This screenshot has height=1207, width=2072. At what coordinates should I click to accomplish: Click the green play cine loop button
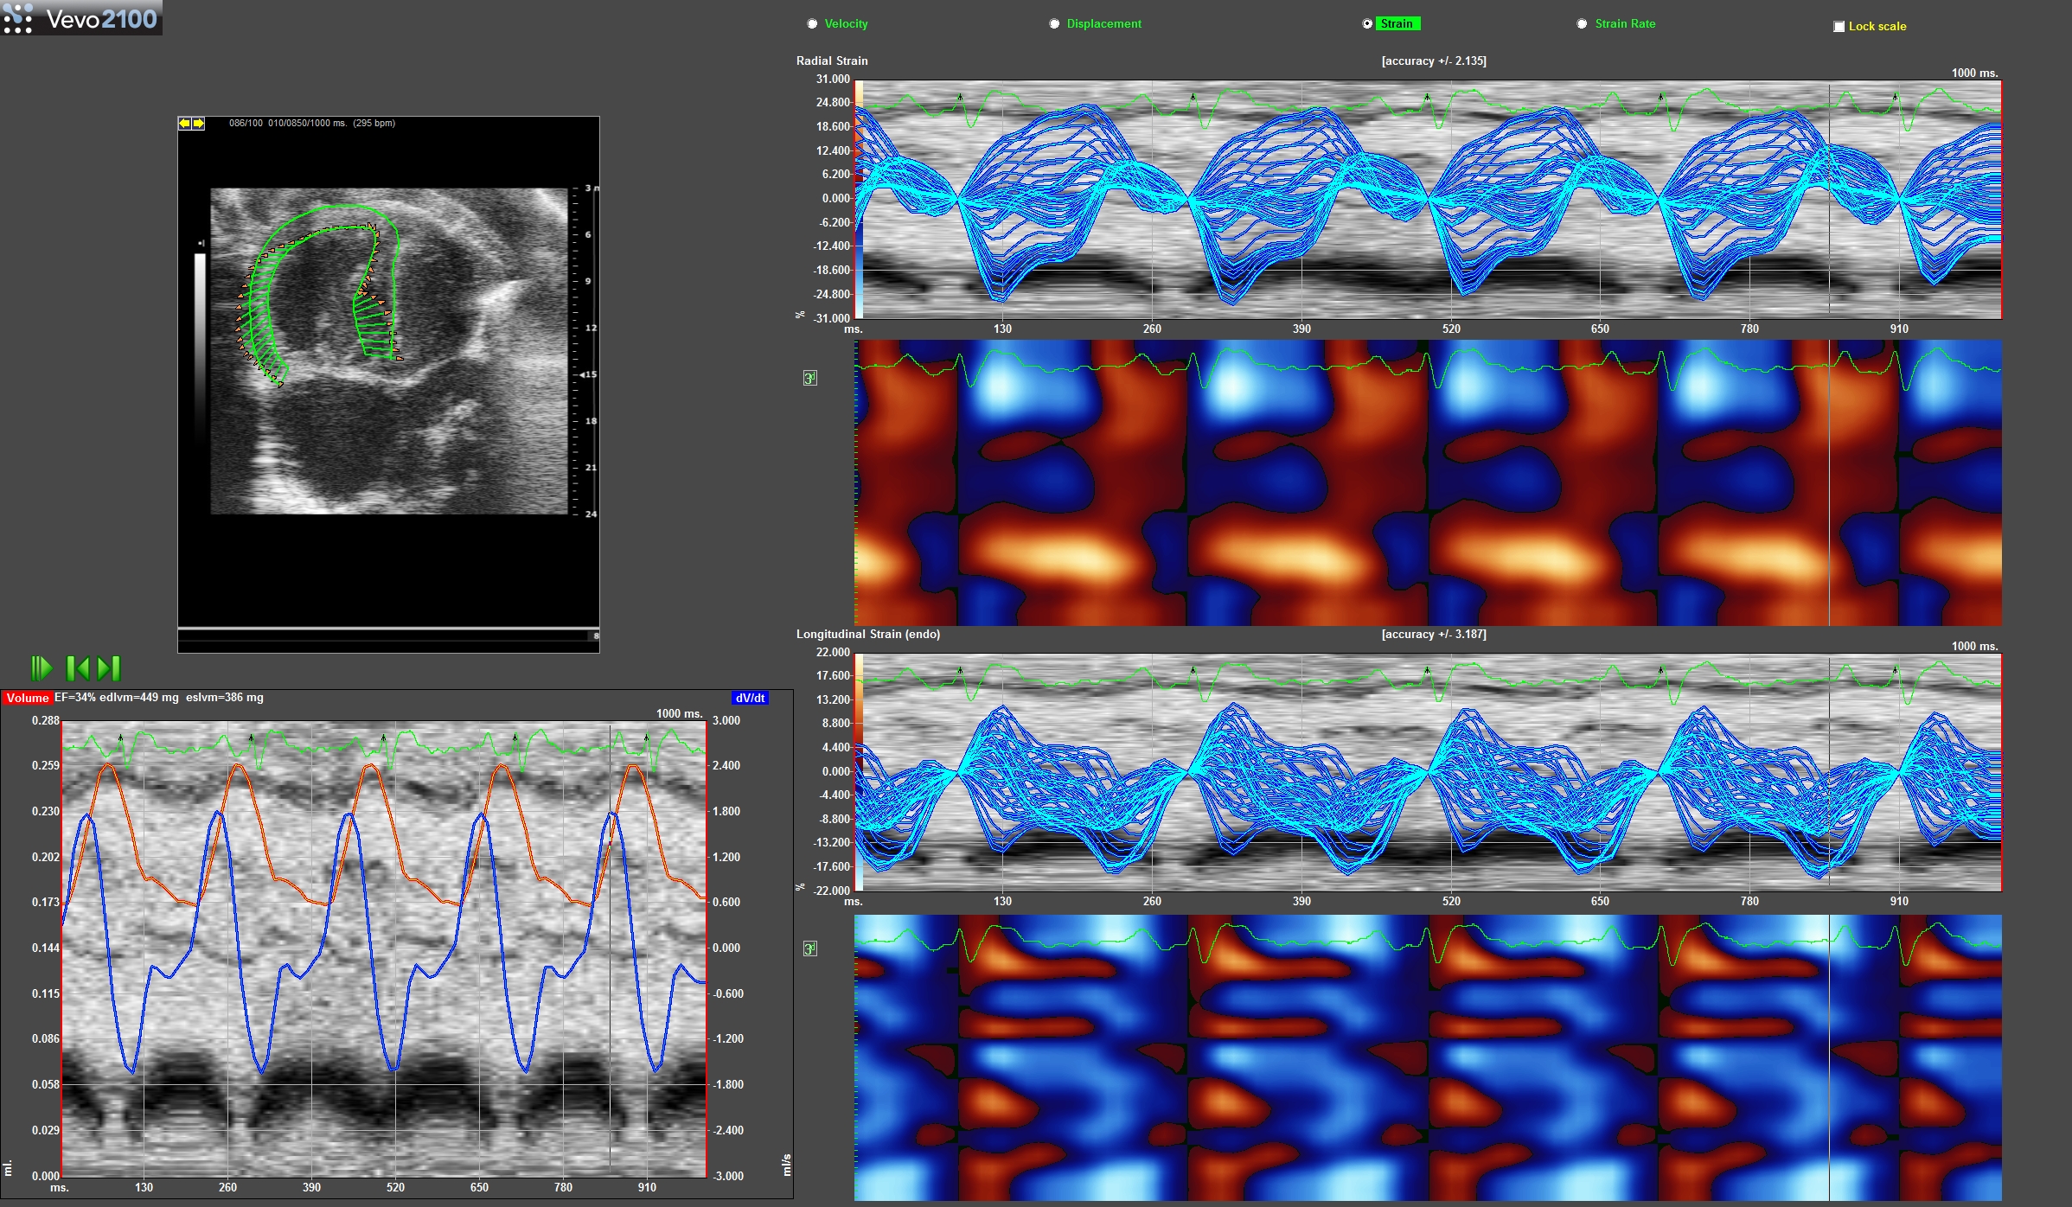tap(42, 667)
